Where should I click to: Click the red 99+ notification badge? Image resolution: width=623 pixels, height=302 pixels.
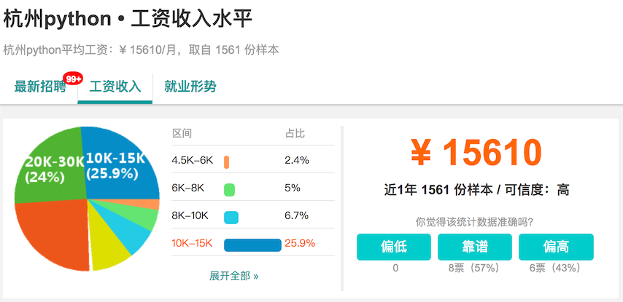[73, 79]
